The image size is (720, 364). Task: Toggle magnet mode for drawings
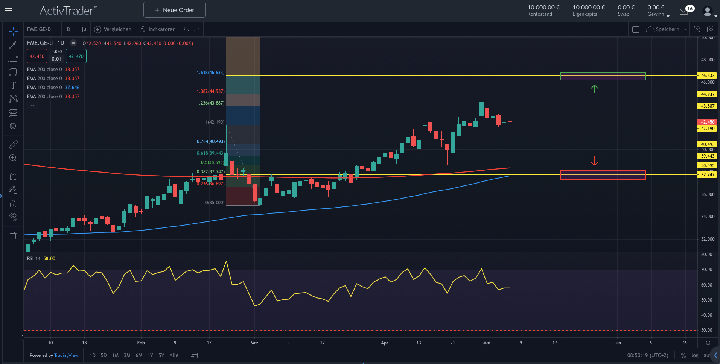click(13, 176)
